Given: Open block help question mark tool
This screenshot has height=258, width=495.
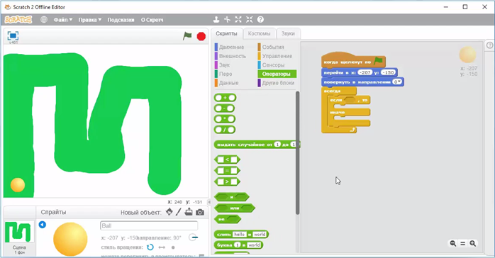Looking at the screenshot, I should pos(260,20).
